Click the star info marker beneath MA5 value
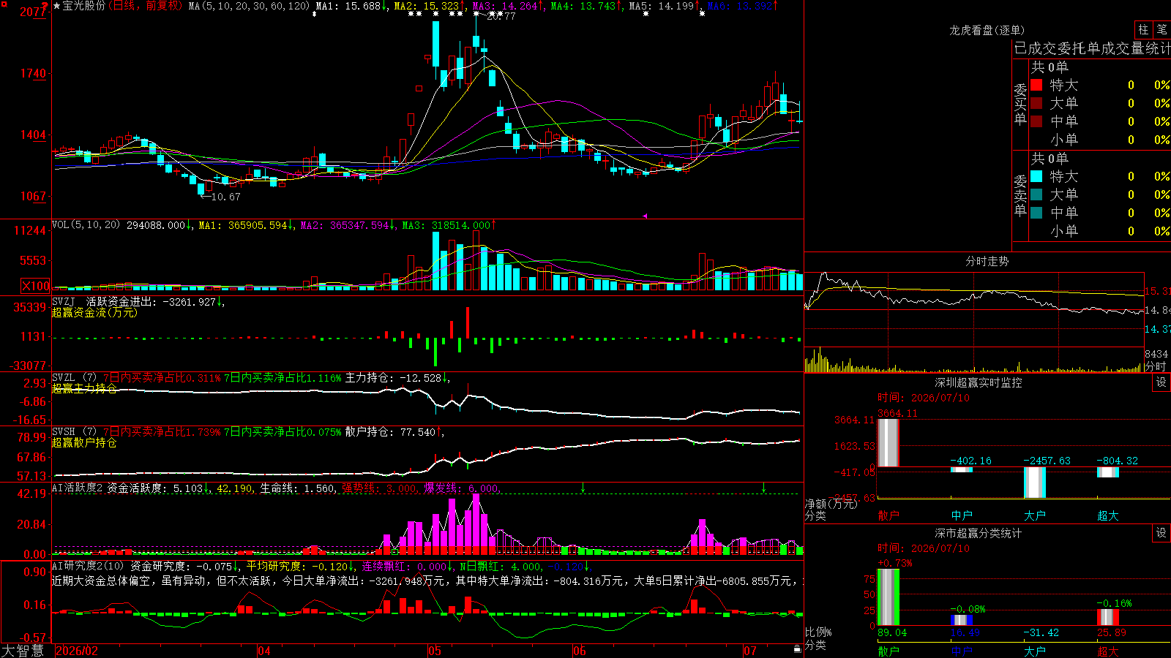 click(646, 14)
